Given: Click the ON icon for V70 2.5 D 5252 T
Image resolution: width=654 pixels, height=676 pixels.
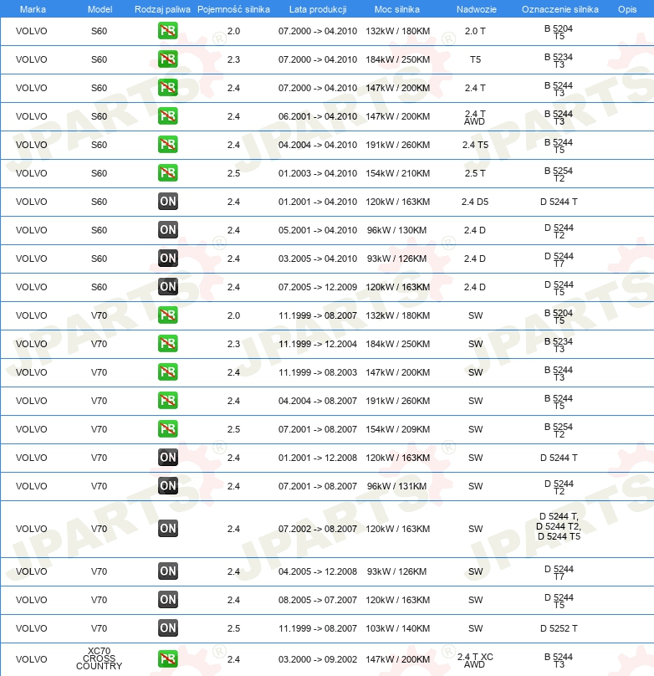Looking at the screenshot, I should pyautogui.click(x=167, y=628).
